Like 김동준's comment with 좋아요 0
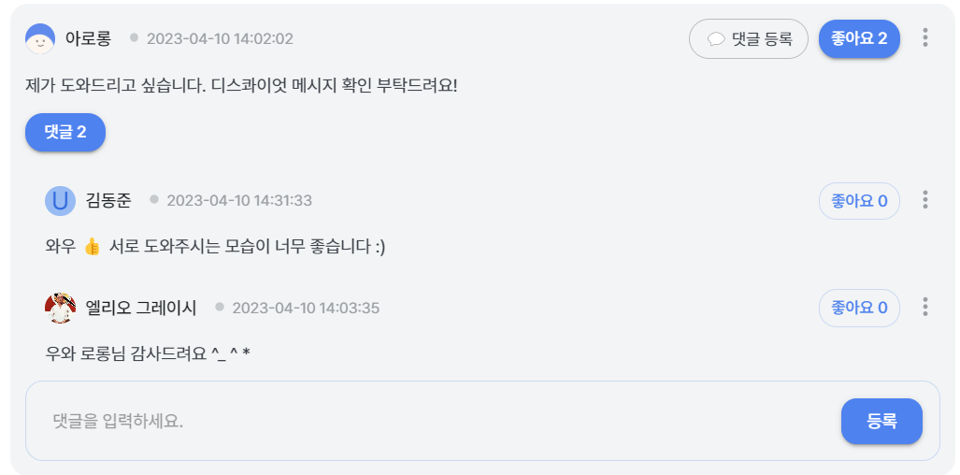This screenshot has width=960, height=475. (859, 201)
